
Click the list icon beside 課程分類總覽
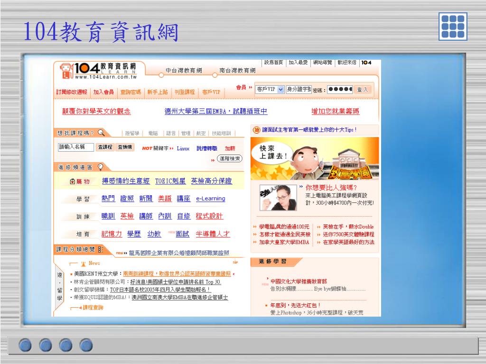pos(101,249)
